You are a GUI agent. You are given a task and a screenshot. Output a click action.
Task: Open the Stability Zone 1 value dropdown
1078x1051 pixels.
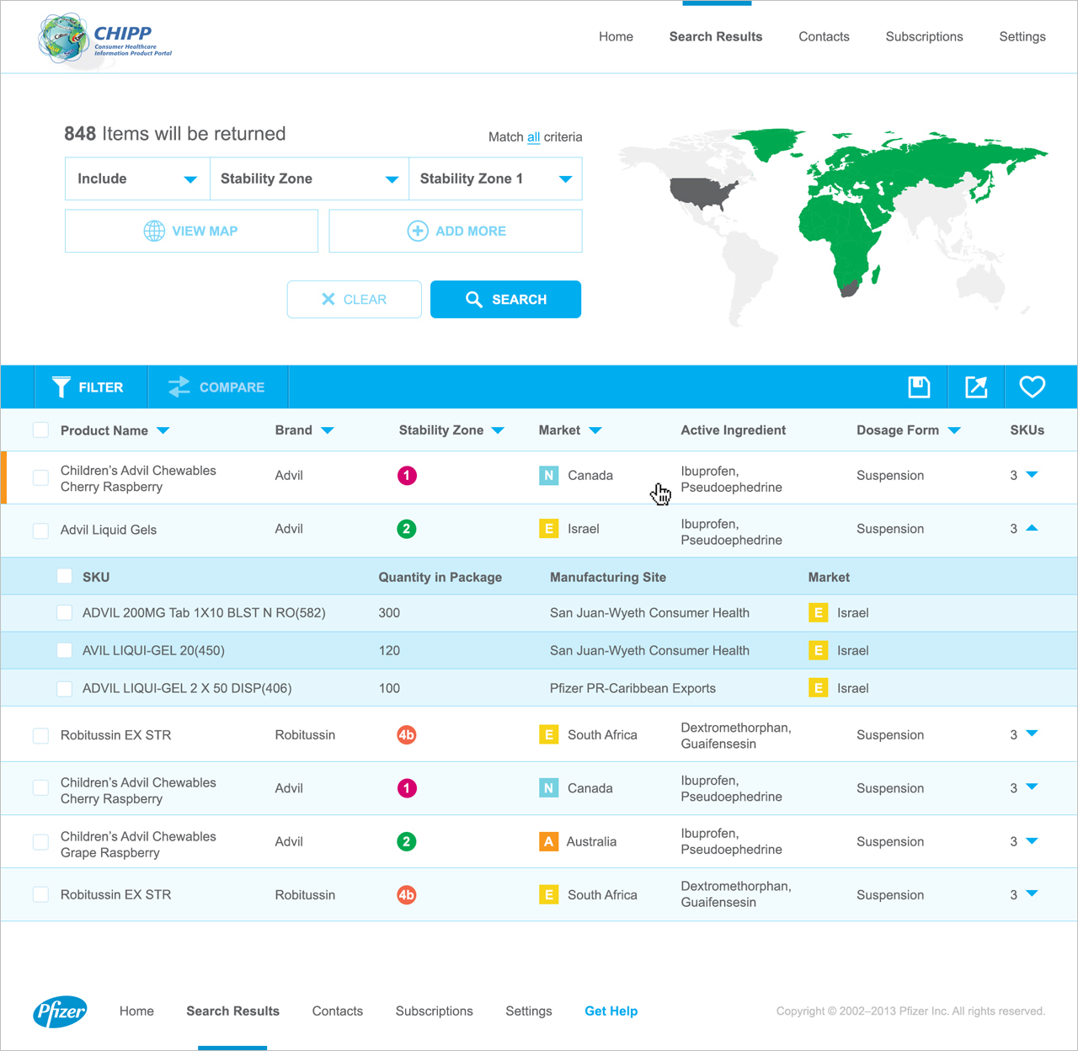(x=495, y=179)
